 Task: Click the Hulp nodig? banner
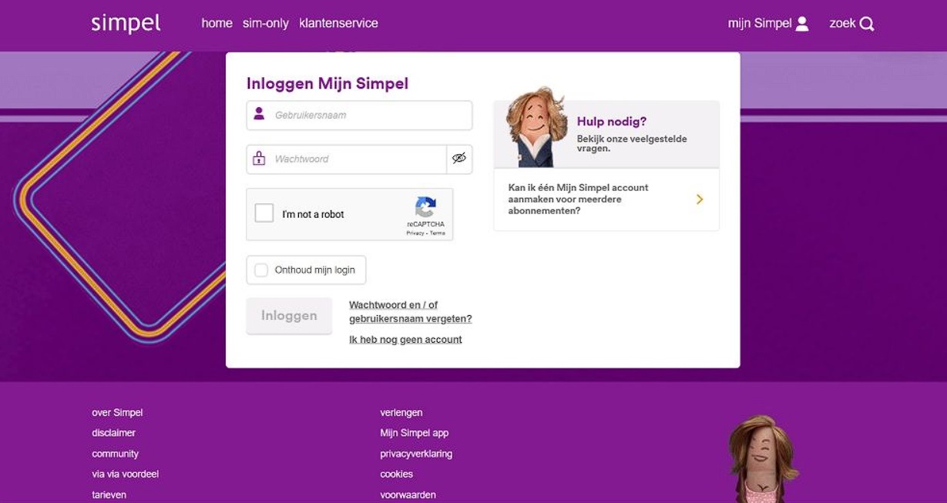point(606,134)
